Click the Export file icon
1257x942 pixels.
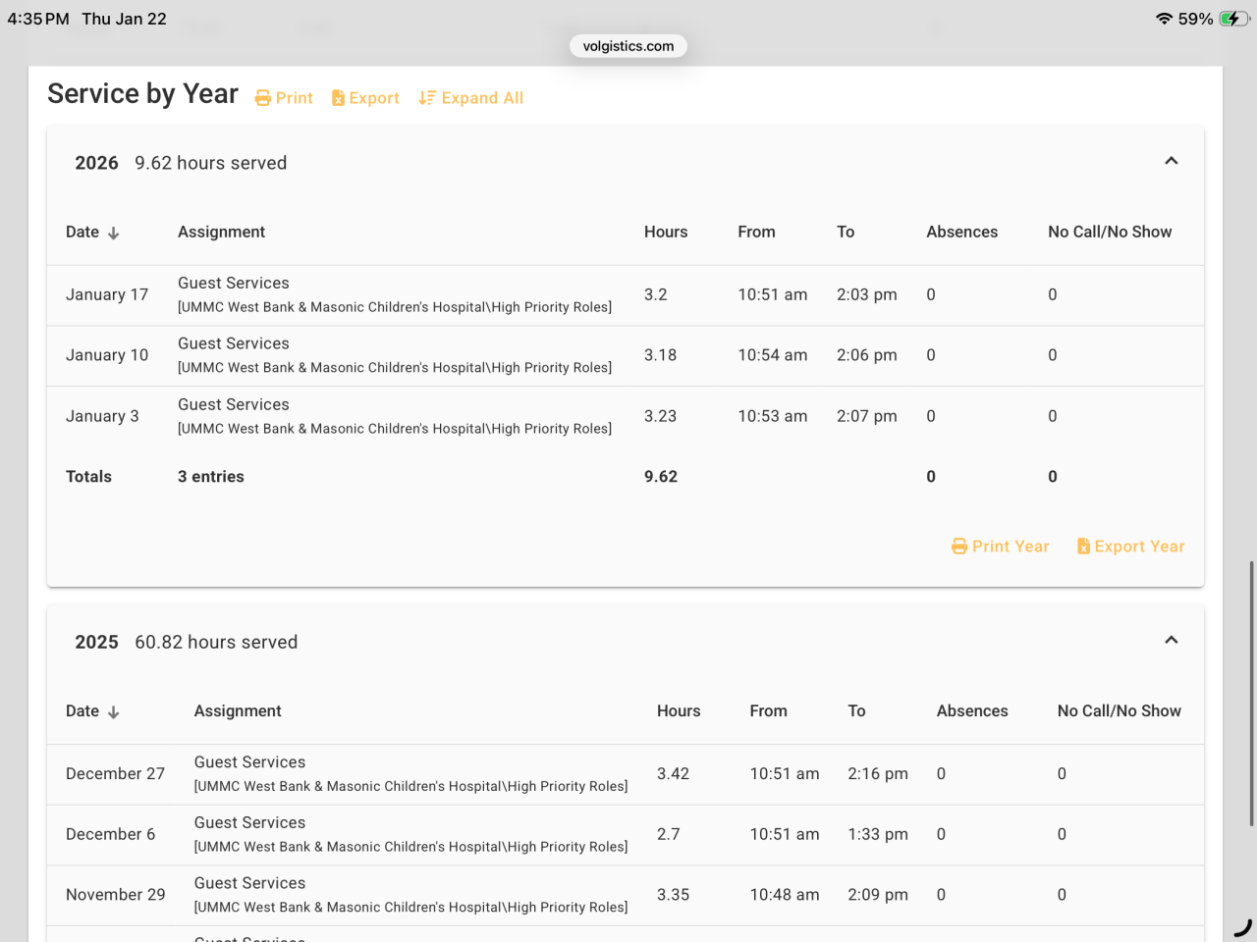click(x=338, y=98)
